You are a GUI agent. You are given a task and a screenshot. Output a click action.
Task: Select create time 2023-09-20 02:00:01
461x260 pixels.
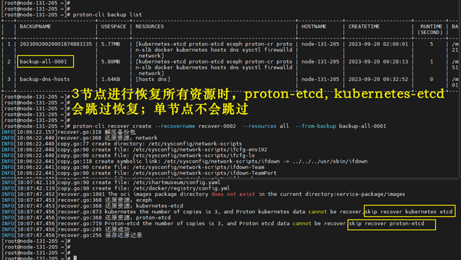click(x=378, y=44)
